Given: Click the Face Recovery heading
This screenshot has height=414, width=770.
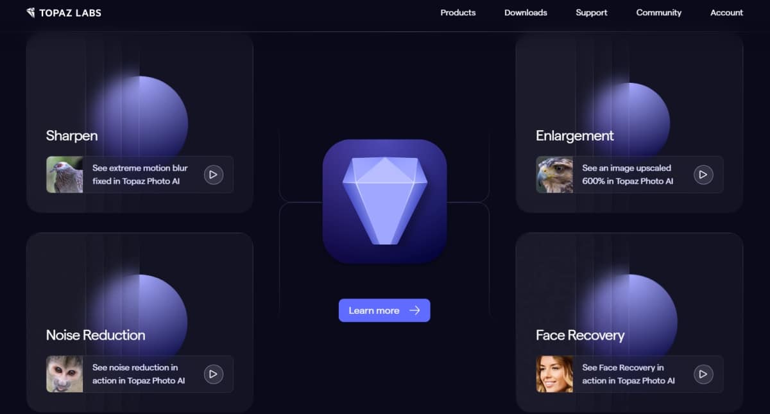Looking at the screenshot, I should [x=580, y=336].
